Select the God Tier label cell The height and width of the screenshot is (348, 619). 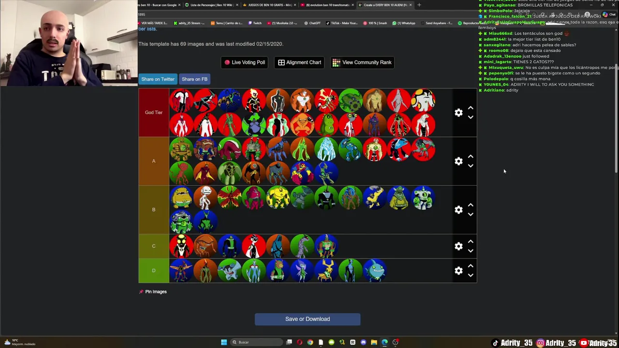[x=154, y=113]
